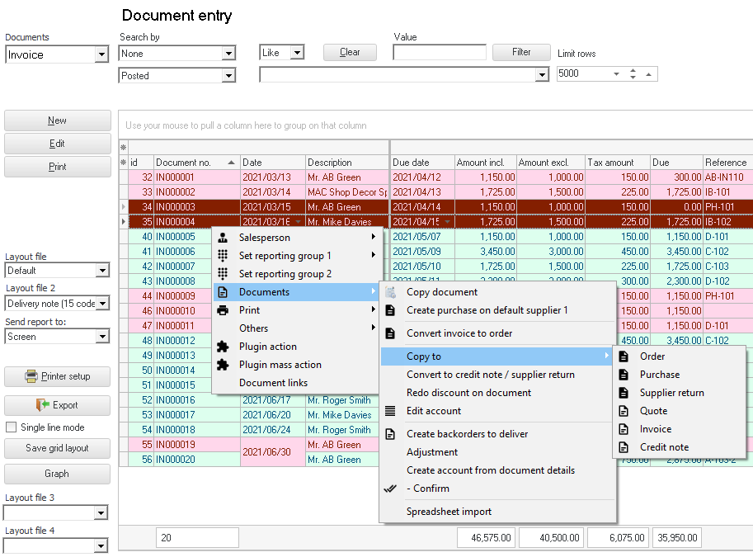Click the Confirm double-checkmark icon
The image size is (753, 557).
point(390,489)
